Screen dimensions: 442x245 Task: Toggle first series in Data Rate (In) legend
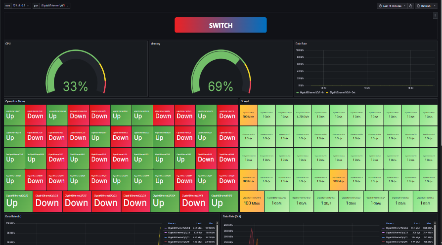183,228
